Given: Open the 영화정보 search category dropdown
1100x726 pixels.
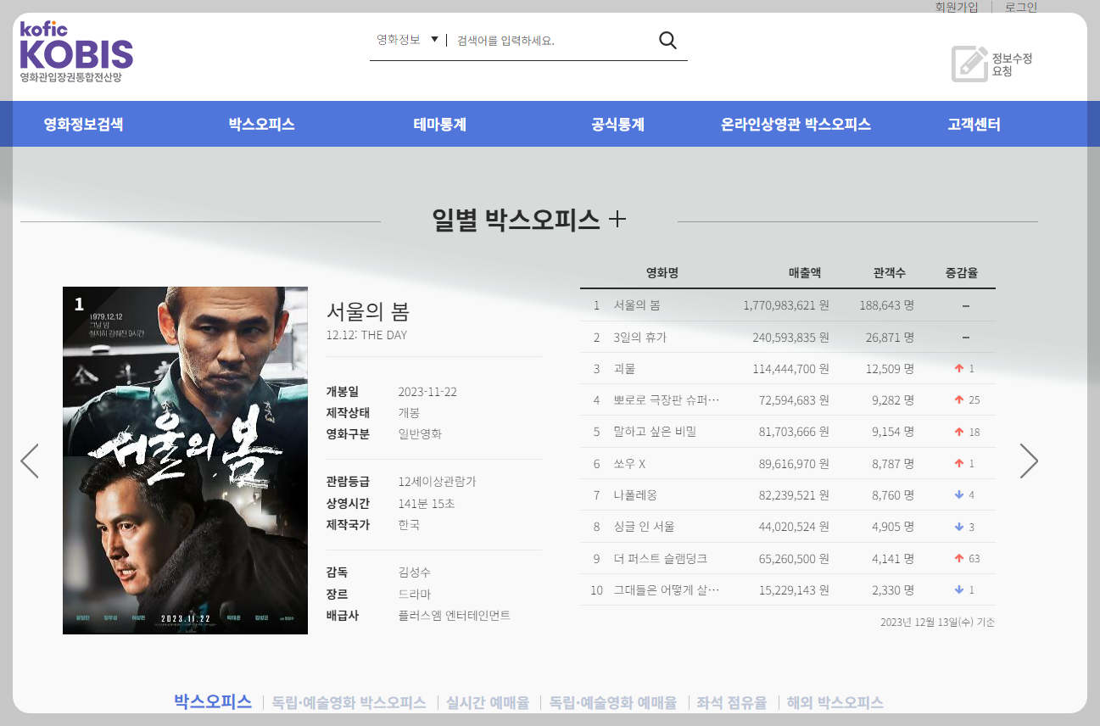Looking at the screenshot, I should click(x=407, y=40).
